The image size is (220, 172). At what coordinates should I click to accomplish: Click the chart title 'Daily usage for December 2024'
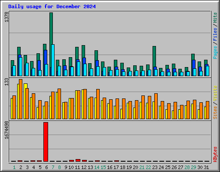tap(52, 6)
